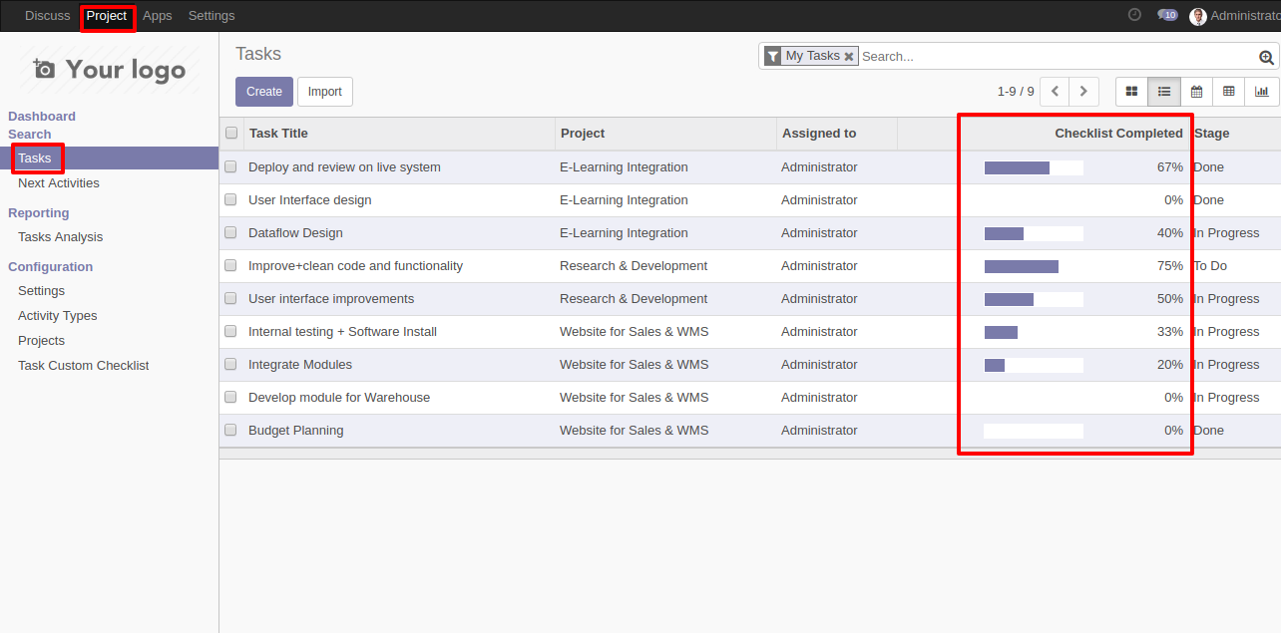Open the activities clock icon
Image resolution: width=1281 pixels, height=633 pixels.
[1134, 15]
